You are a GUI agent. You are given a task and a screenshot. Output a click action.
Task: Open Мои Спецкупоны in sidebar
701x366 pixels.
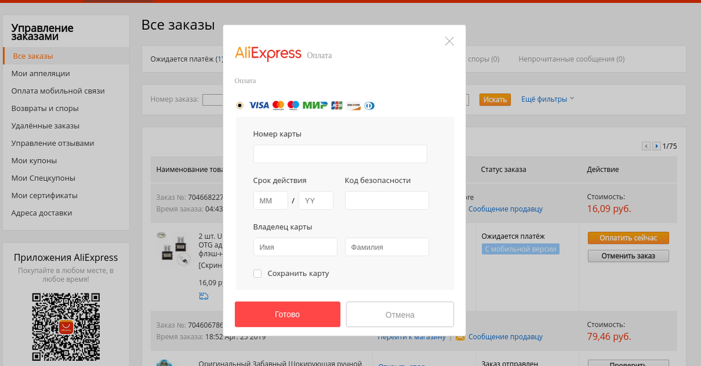click(43, 178)
